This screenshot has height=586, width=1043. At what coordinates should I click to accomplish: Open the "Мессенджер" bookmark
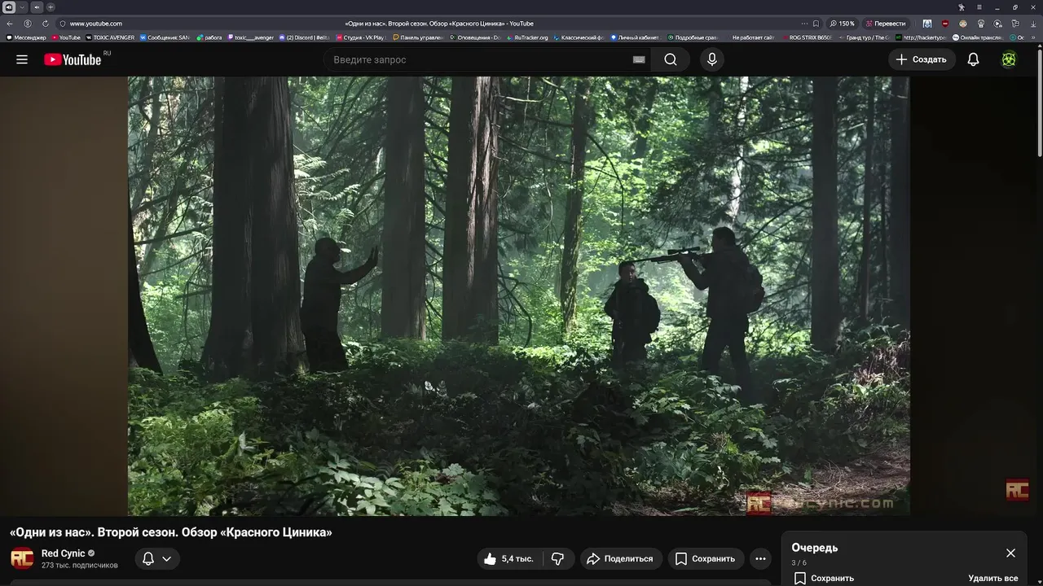point(26,37)
